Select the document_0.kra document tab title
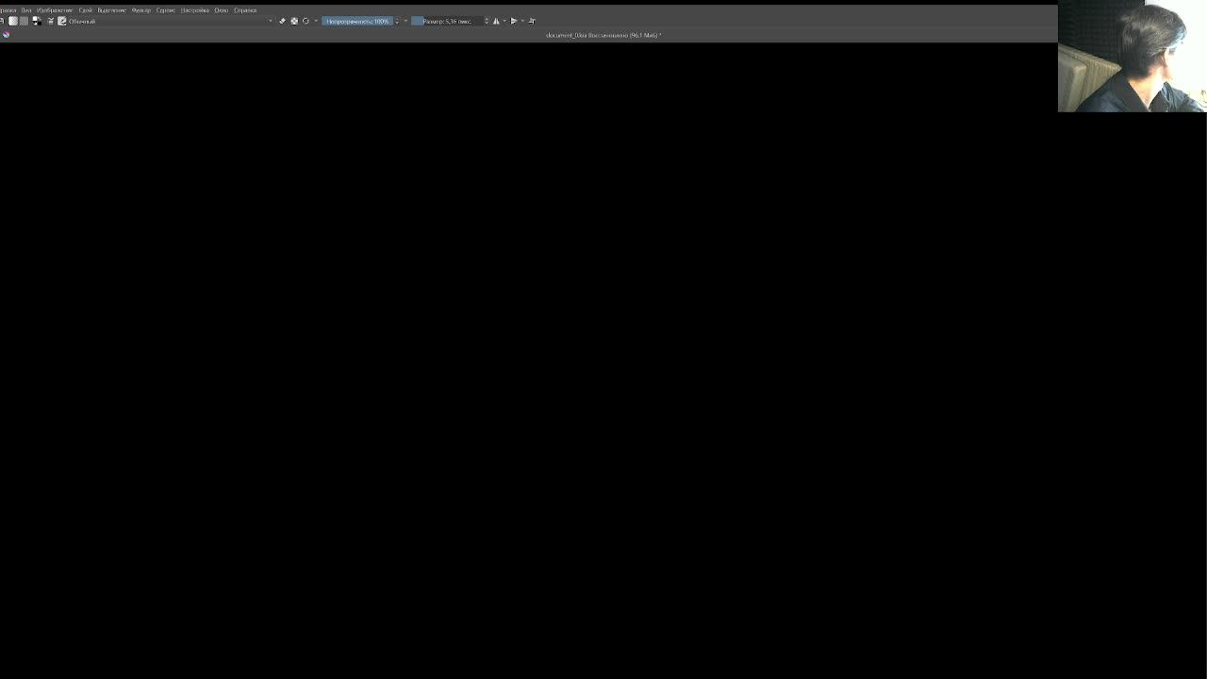This screenshot has height=679, width=1207. pos(603,35)
